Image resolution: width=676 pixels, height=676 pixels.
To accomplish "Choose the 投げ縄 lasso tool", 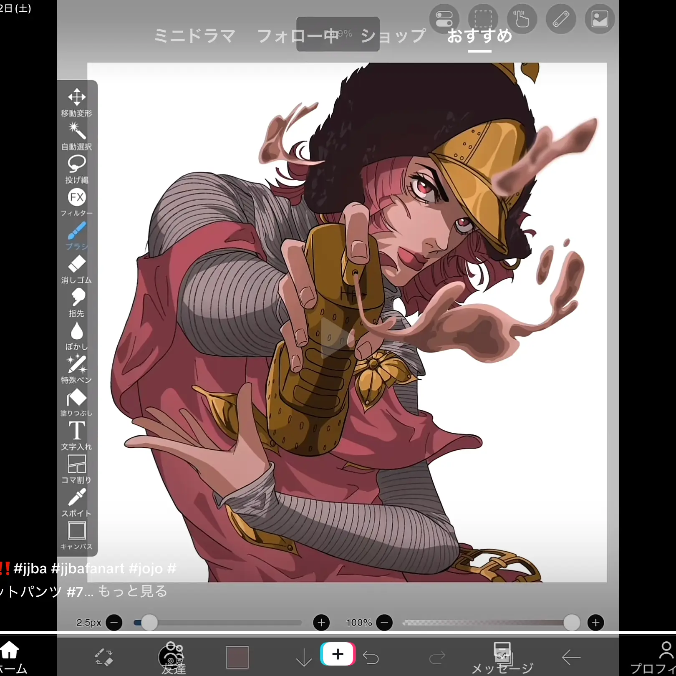I will point(77,169).
